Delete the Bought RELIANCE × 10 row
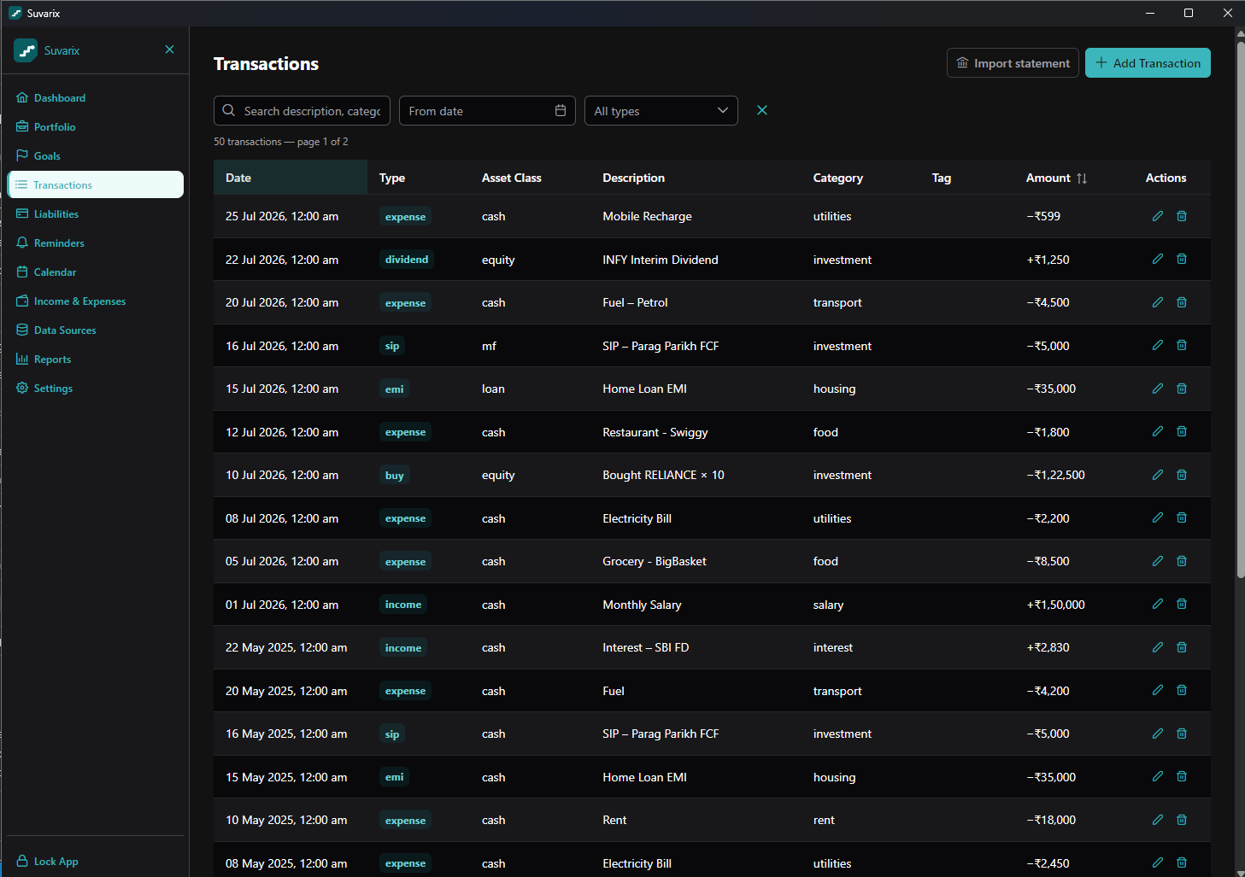This screenshot has width=1245, height=877. click(x=1182, y=475)
